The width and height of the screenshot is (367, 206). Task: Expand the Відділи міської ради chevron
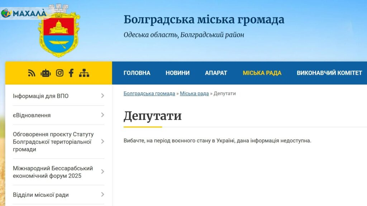click(x=103, y=195)
